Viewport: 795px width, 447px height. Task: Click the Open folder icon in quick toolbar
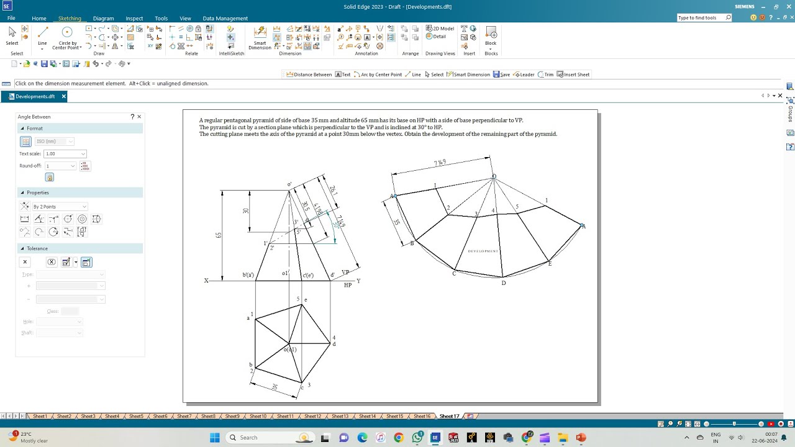coord(27,64)
